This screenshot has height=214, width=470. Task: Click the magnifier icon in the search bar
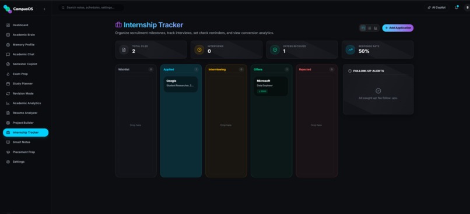63,8
